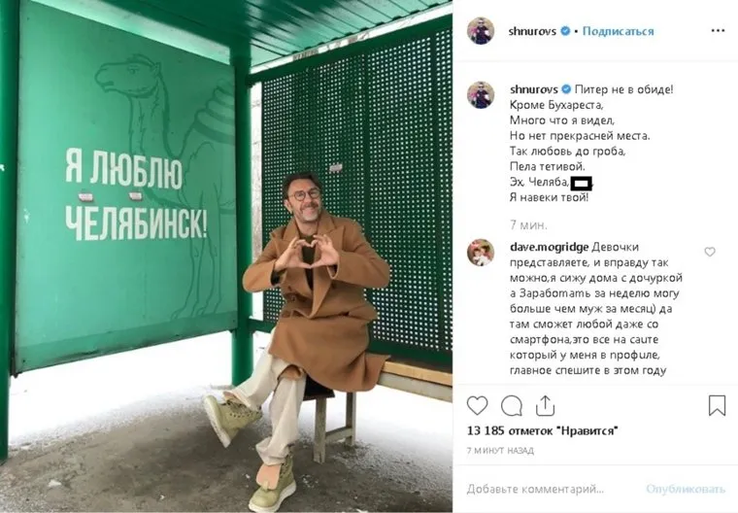738x513 pixels.
Task: View the 13 185 likes list
Action: [542, 430]
